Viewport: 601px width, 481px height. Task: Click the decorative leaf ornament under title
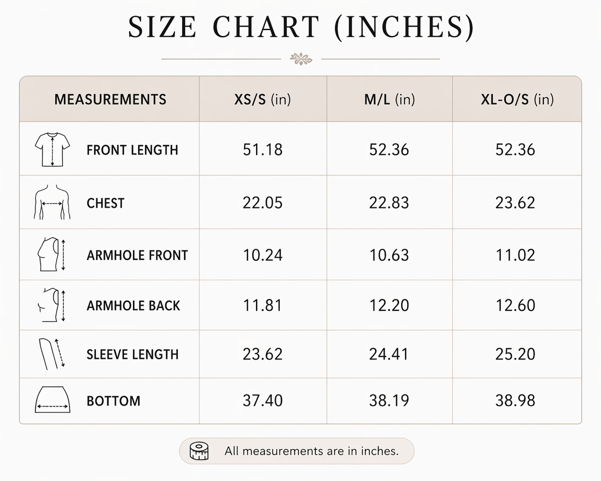tap(301, 59)
